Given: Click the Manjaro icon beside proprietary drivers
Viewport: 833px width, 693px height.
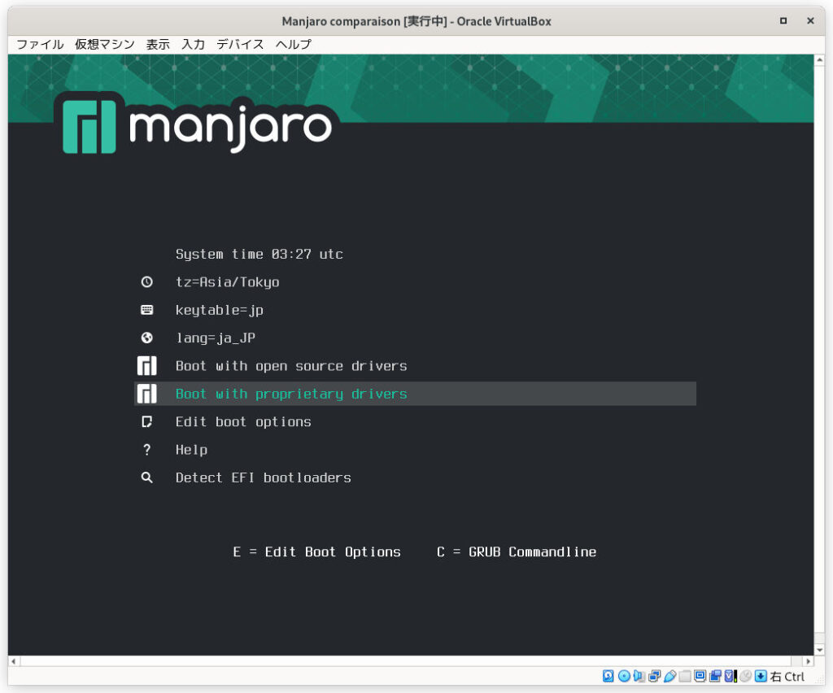Looking at the screenshot, I should [146, 394].
